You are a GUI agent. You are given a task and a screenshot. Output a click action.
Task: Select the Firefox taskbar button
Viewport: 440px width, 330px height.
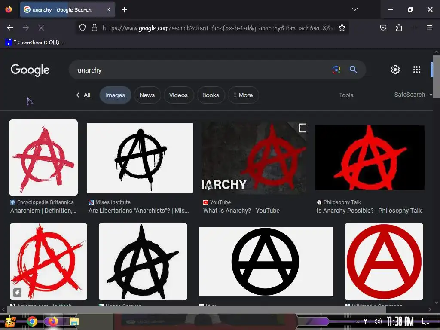(x=53, y=321)
